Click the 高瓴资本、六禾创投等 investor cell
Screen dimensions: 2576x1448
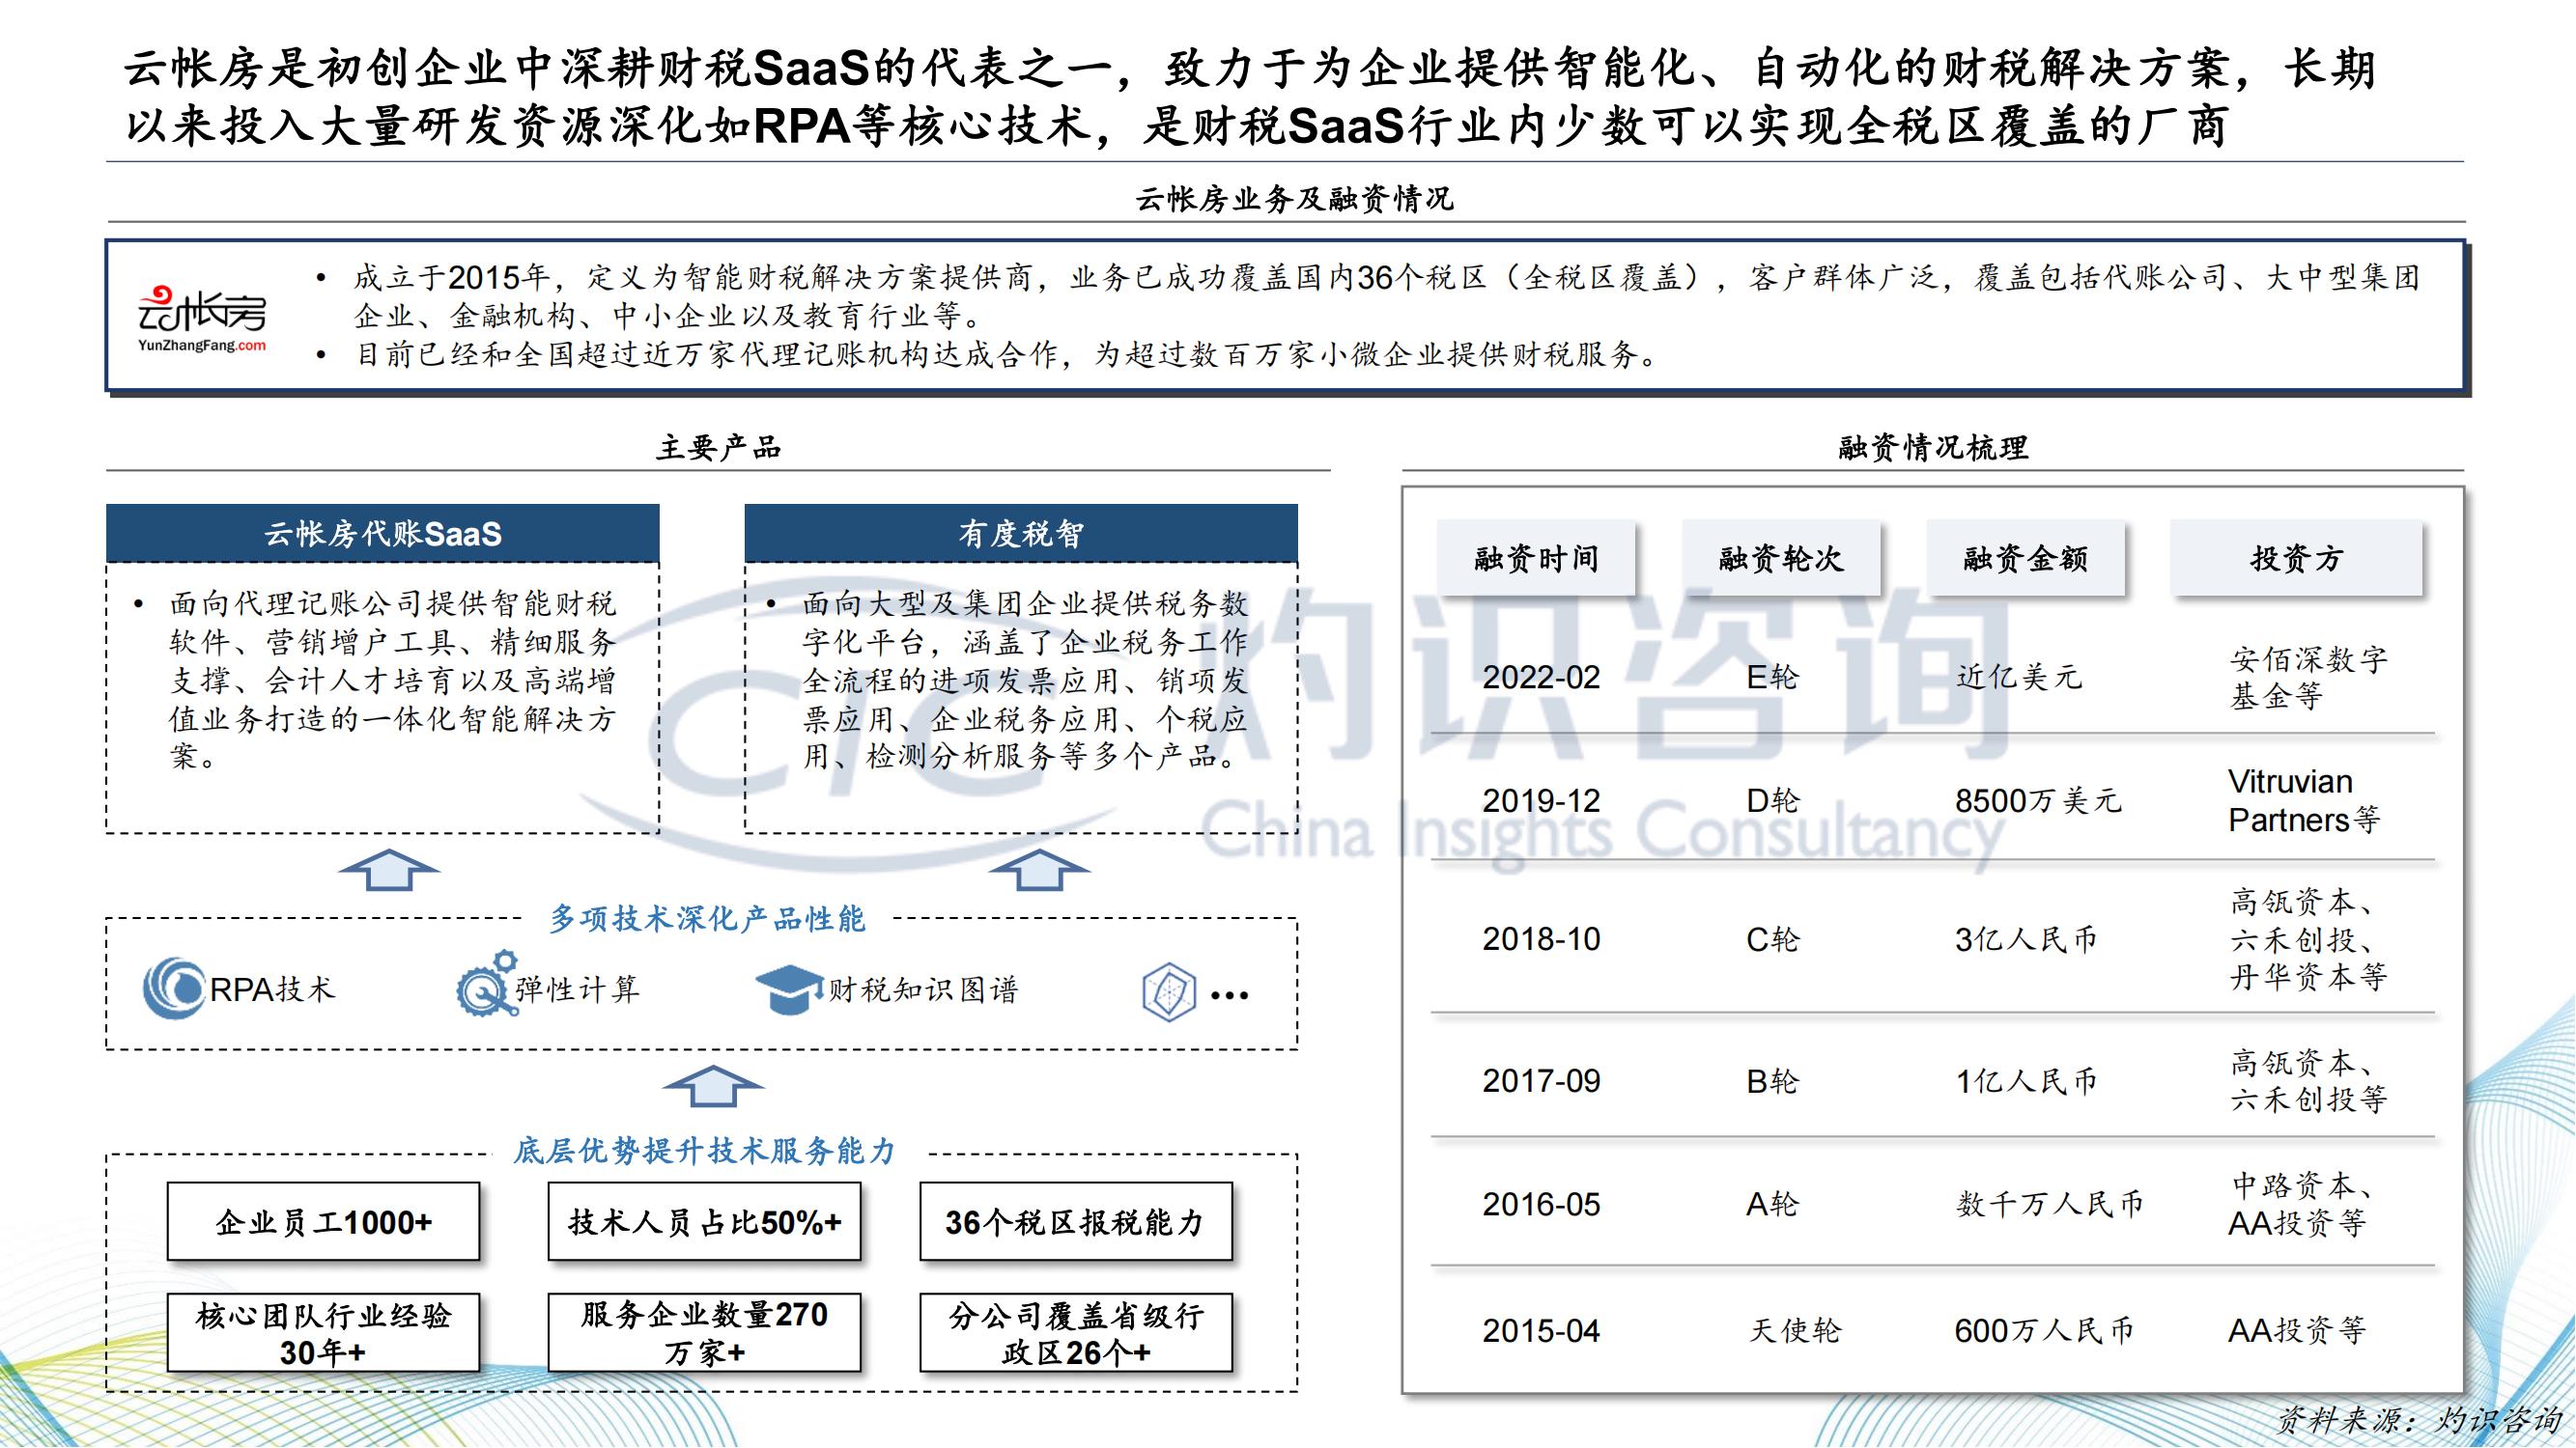tap(2308, 1081)
